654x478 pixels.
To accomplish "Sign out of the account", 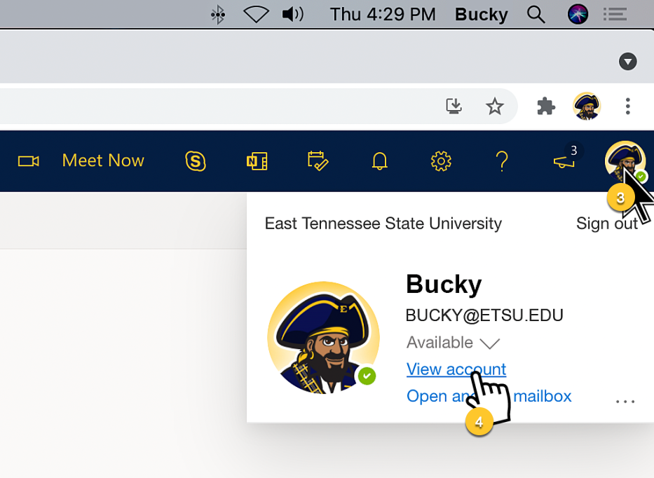I will 607,224.
